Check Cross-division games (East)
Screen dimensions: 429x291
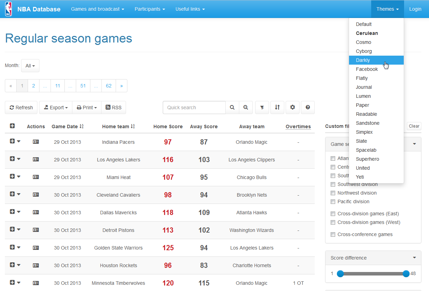pyautogui.click(x=333, y=214)
